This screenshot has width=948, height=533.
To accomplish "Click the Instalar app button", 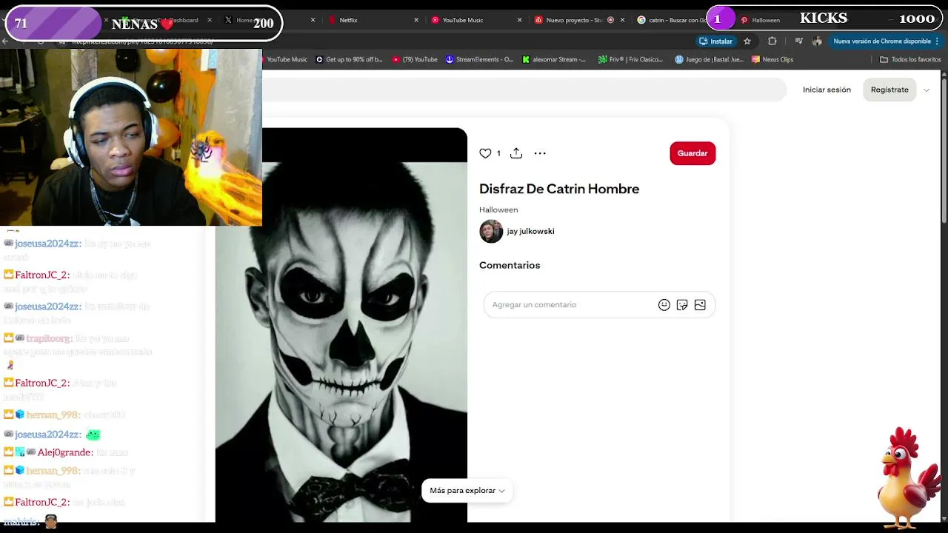I will click(x=715, y=41).
